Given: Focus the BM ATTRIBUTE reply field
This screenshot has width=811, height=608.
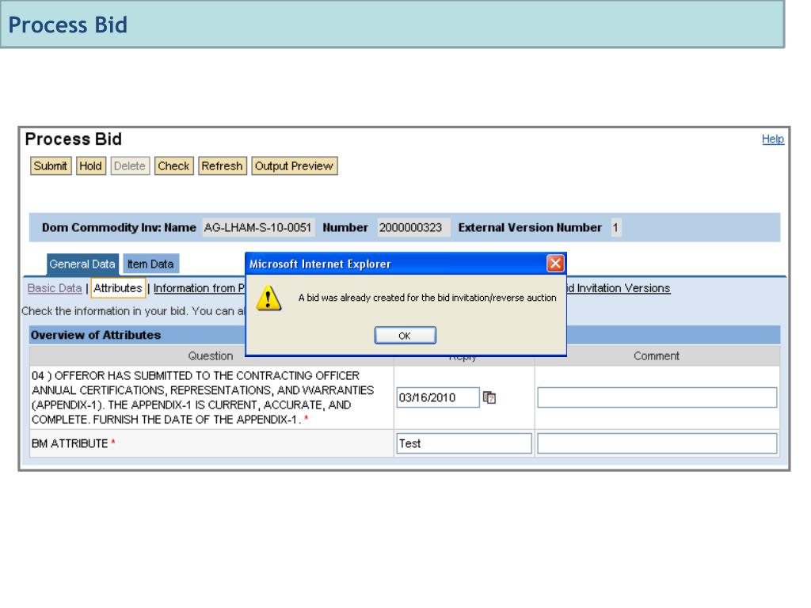Looking at the screenshot, I should pos(463,443).
